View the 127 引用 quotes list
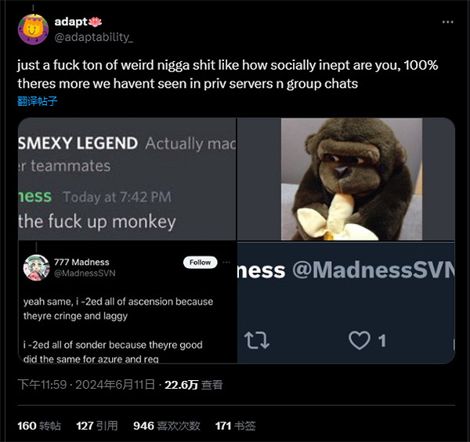470x442 pixels. (x=97, y=426)
